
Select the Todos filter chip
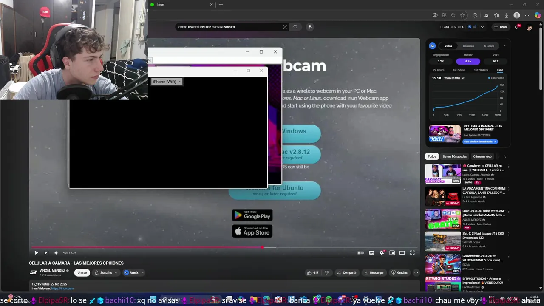(x=432, y=156)
